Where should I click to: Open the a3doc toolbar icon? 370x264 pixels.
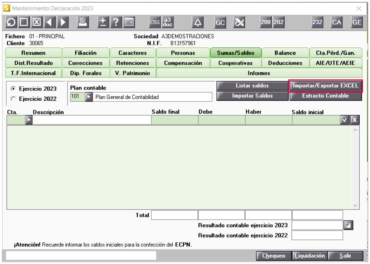coord(168,22)
